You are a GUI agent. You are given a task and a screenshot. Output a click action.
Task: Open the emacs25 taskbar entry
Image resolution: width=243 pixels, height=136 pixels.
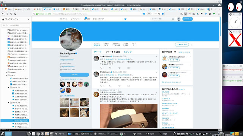tap(100, 134)
